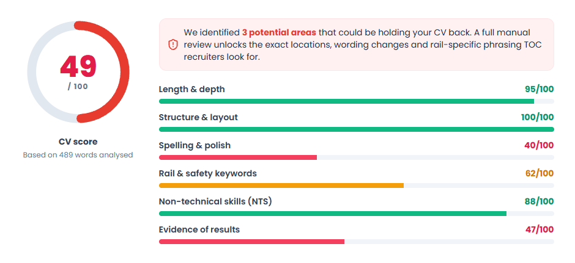Click the Non-technical skills progress bar
This screenshot has height=263, width=575.
click(356, 214)
